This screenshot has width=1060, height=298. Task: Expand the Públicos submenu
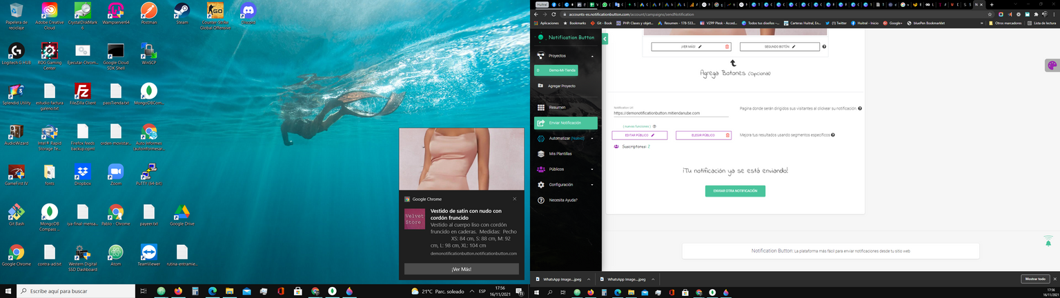coord(592,169)
